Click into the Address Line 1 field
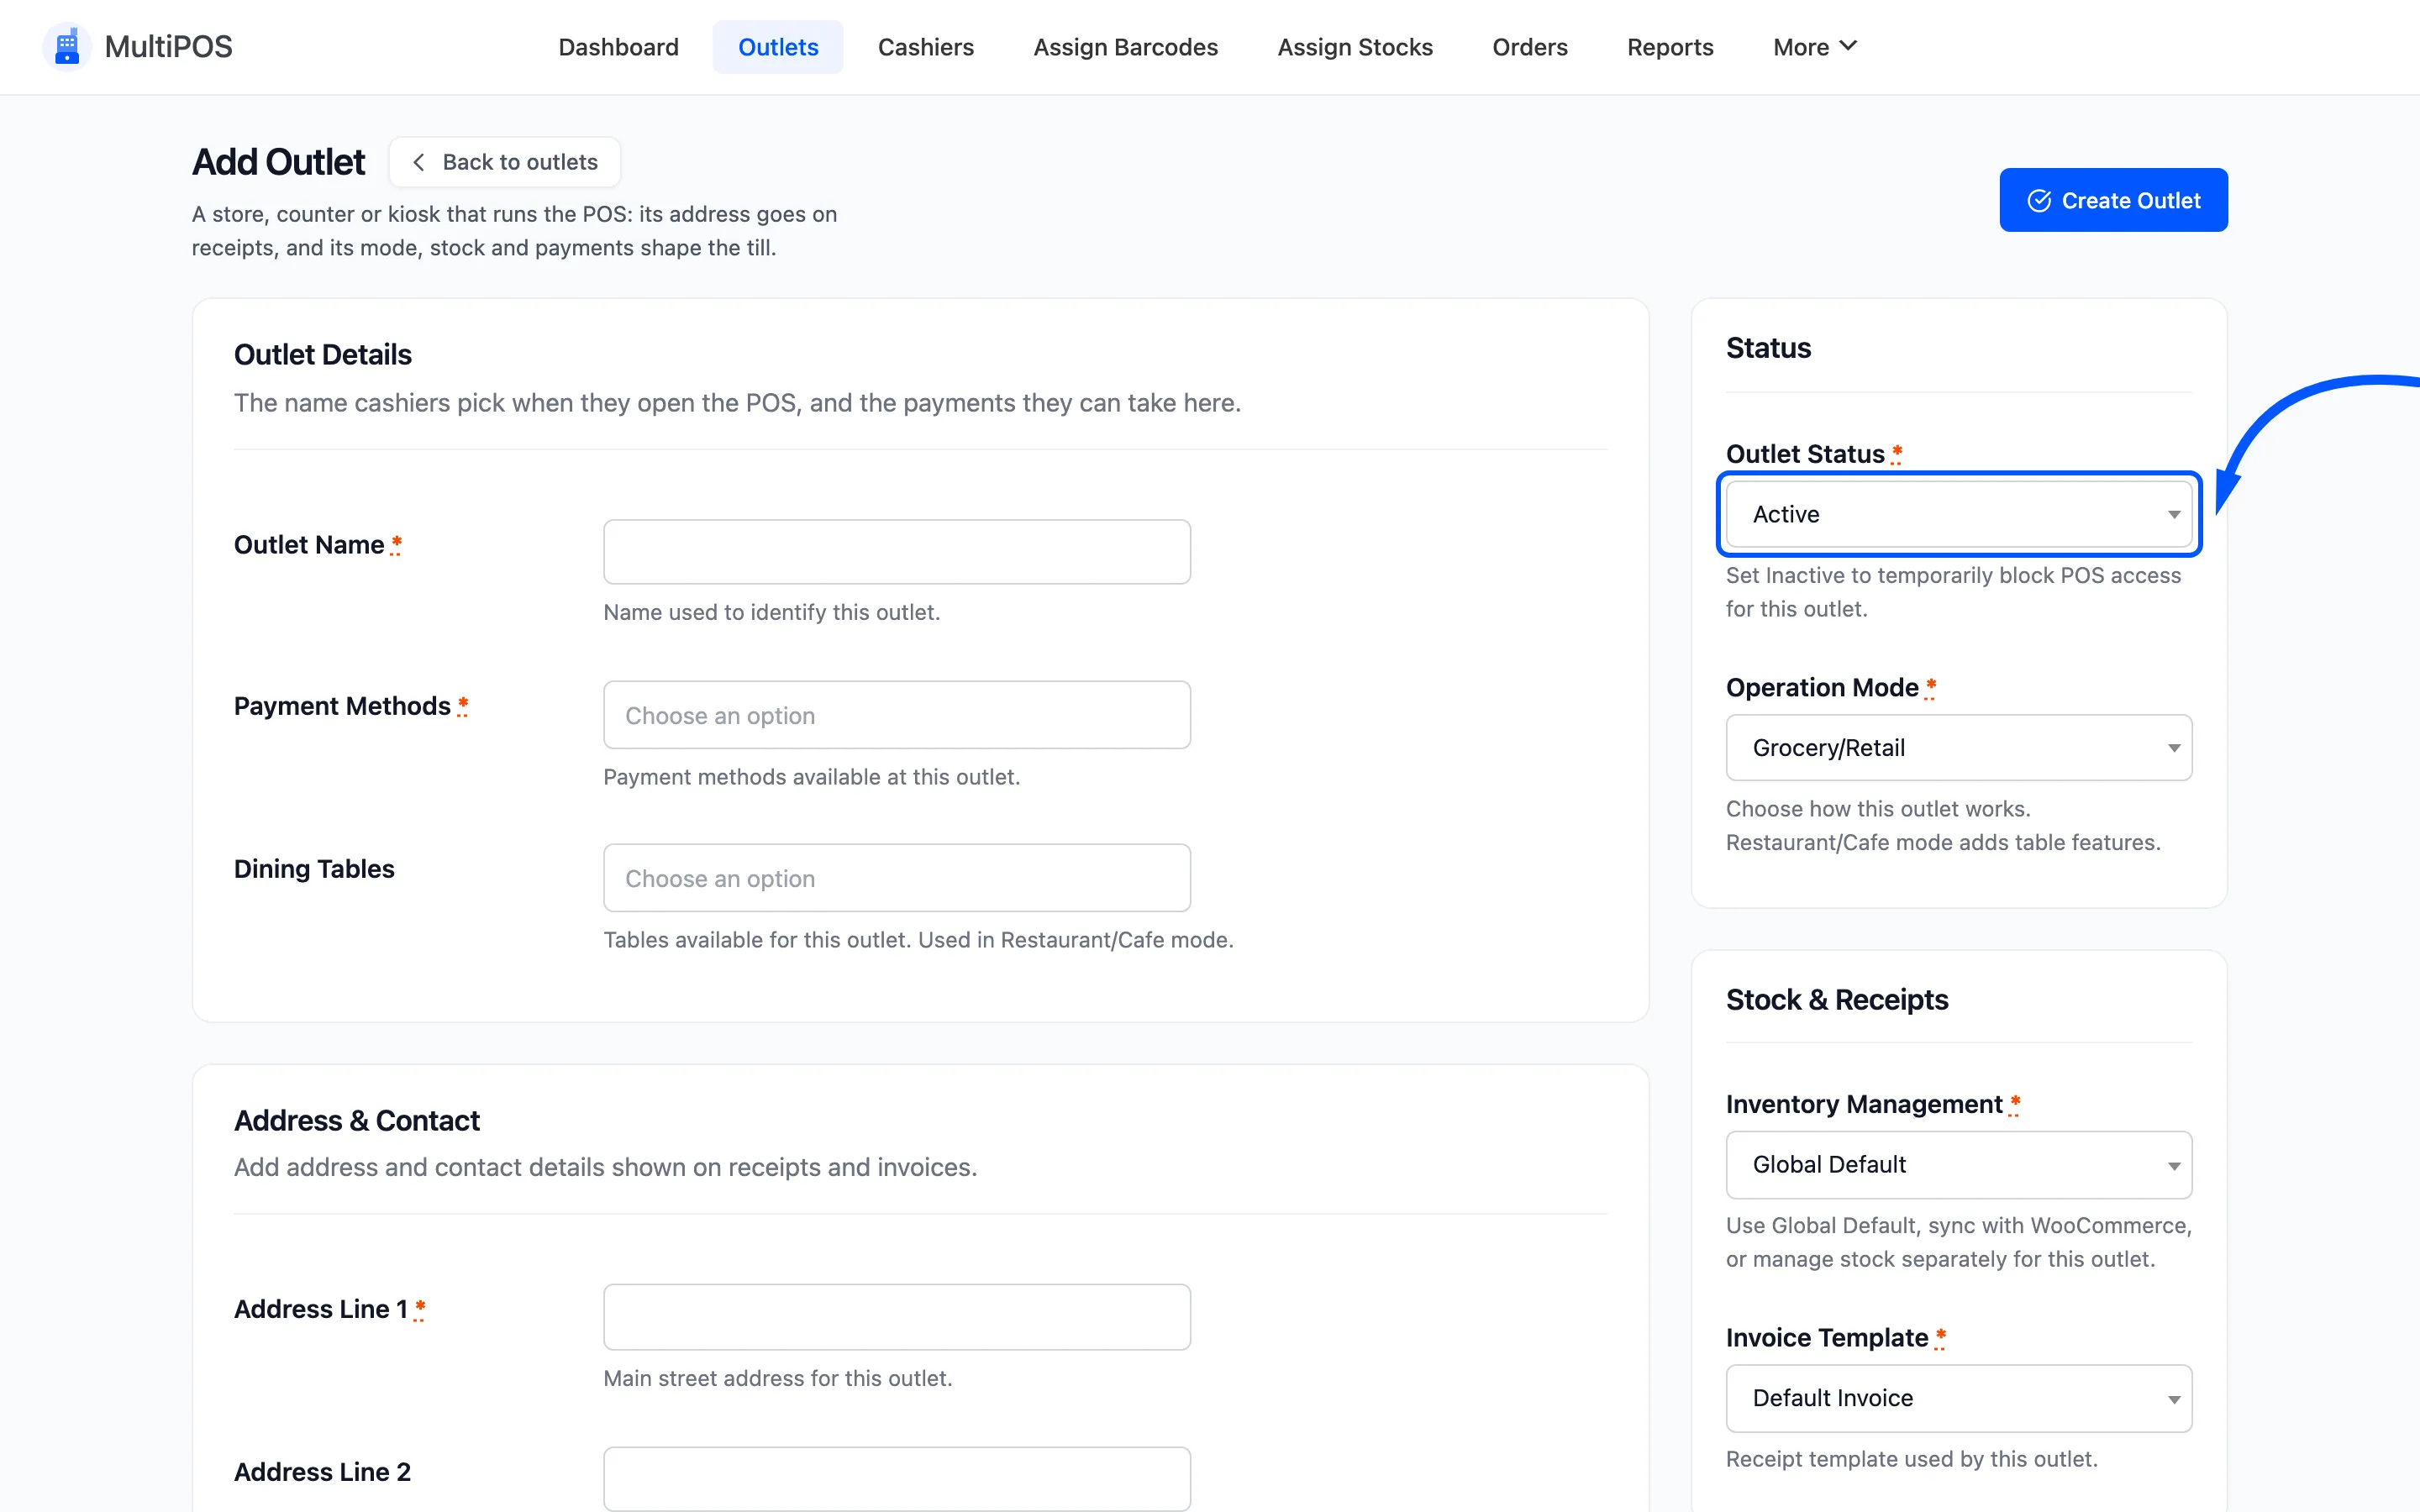The height and width of the screenshot is (1512, 2420). (x=897, y=1317)
